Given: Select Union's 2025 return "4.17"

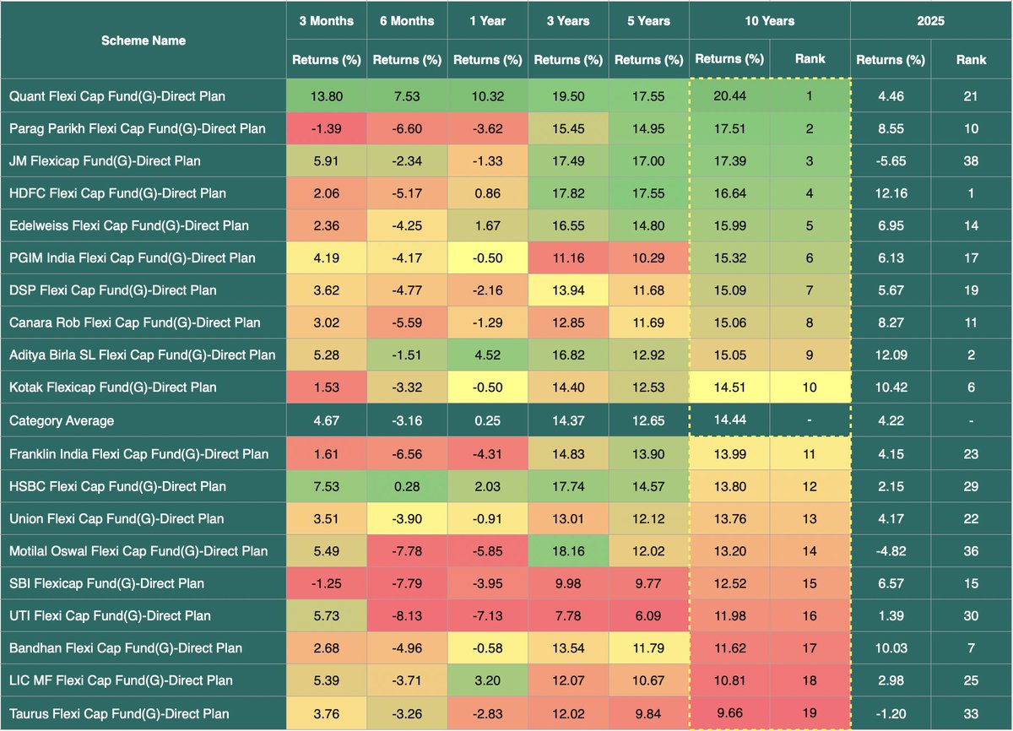Looking at the screenshot, I should [891, 518].
